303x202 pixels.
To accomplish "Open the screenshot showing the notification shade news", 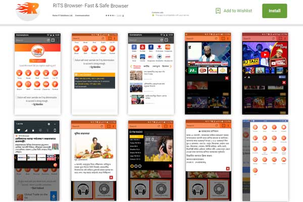I will click(x=37, y=161).
